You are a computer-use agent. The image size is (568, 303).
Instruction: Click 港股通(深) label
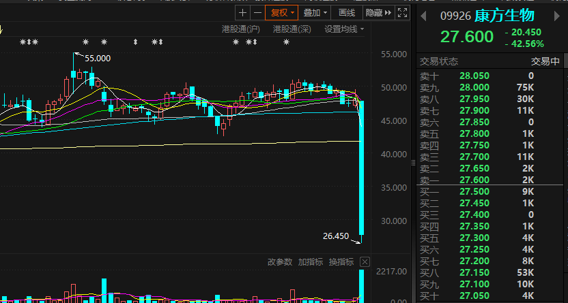(292, 29)
